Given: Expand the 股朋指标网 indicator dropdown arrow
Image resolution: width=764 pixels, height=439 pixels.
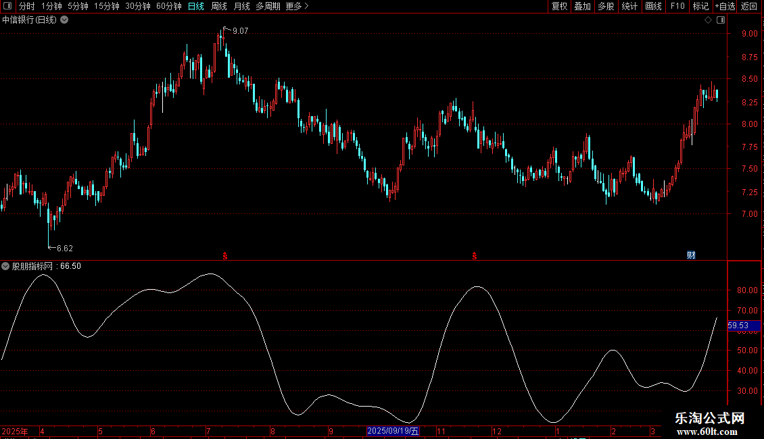Looking at the screenshot, I should coord(6,266).
